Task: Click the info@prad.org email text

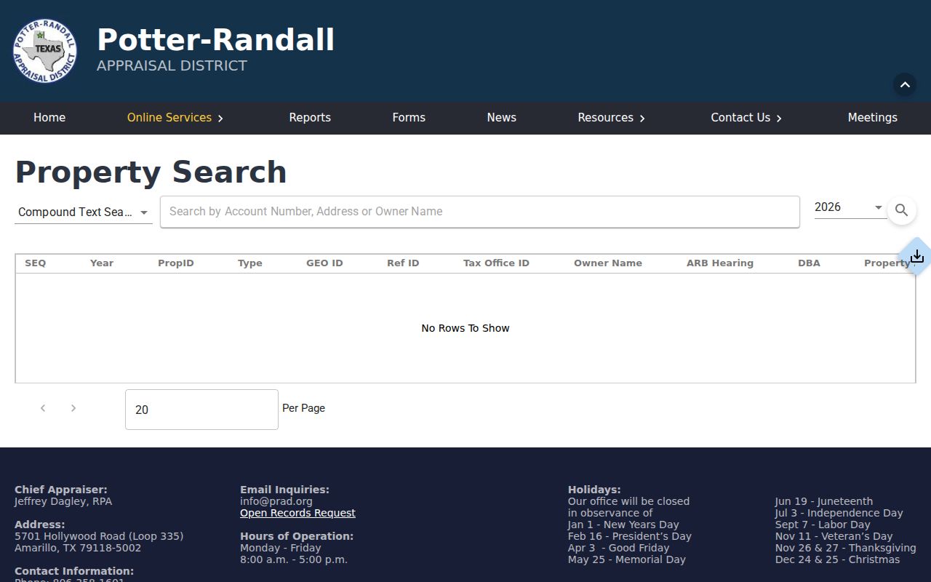Action: click(276, 501)
